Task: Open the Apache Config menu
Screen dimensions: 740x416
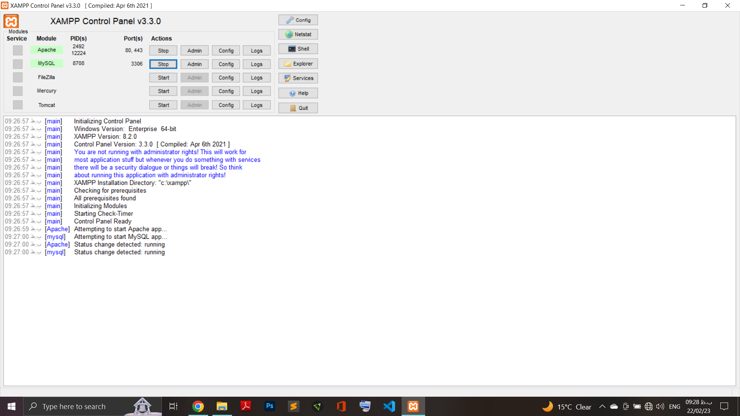Action: click(226, 50)
